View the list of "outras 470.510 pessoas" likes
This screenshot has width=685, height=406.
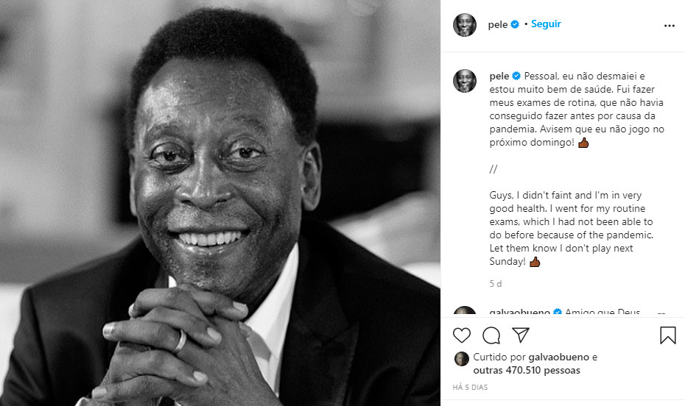coord(527,371)
